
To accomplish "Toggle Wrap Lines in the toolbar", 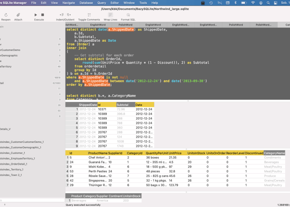I will point(111,15).
